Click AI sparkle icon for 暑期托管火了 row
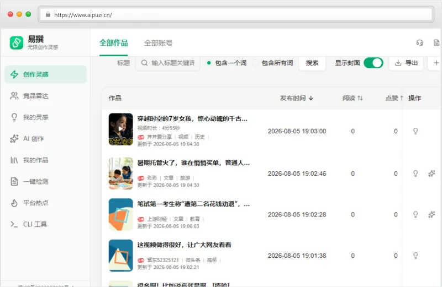The width and height of the screenshot is (442, 287). tap(432, 174)
